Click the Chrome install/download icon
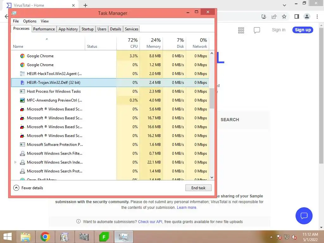The width and height of the screenshot is (324, 243). click(264, 16)
